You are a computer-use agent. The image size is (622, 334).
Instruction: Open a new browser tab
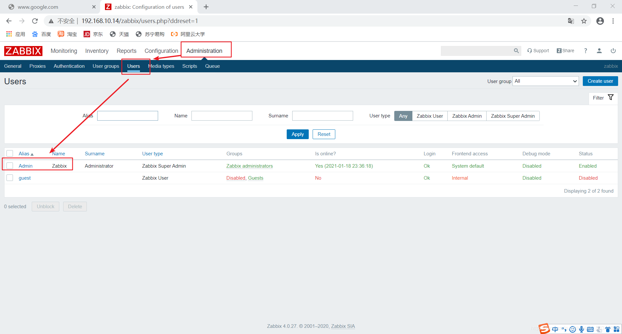(x=206, y=7)
